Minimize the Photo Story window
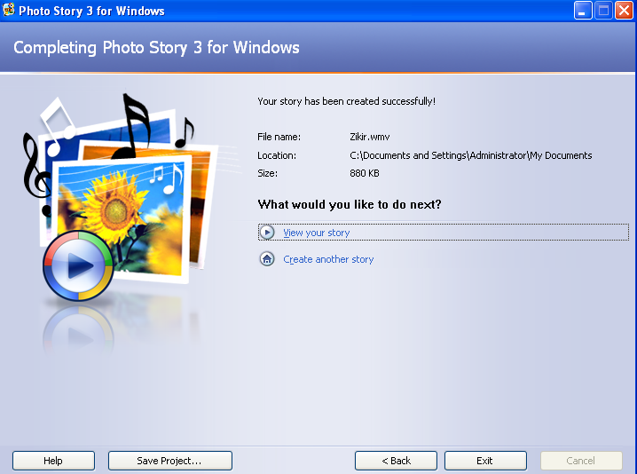Screen dimensions: 637x474 582,11
